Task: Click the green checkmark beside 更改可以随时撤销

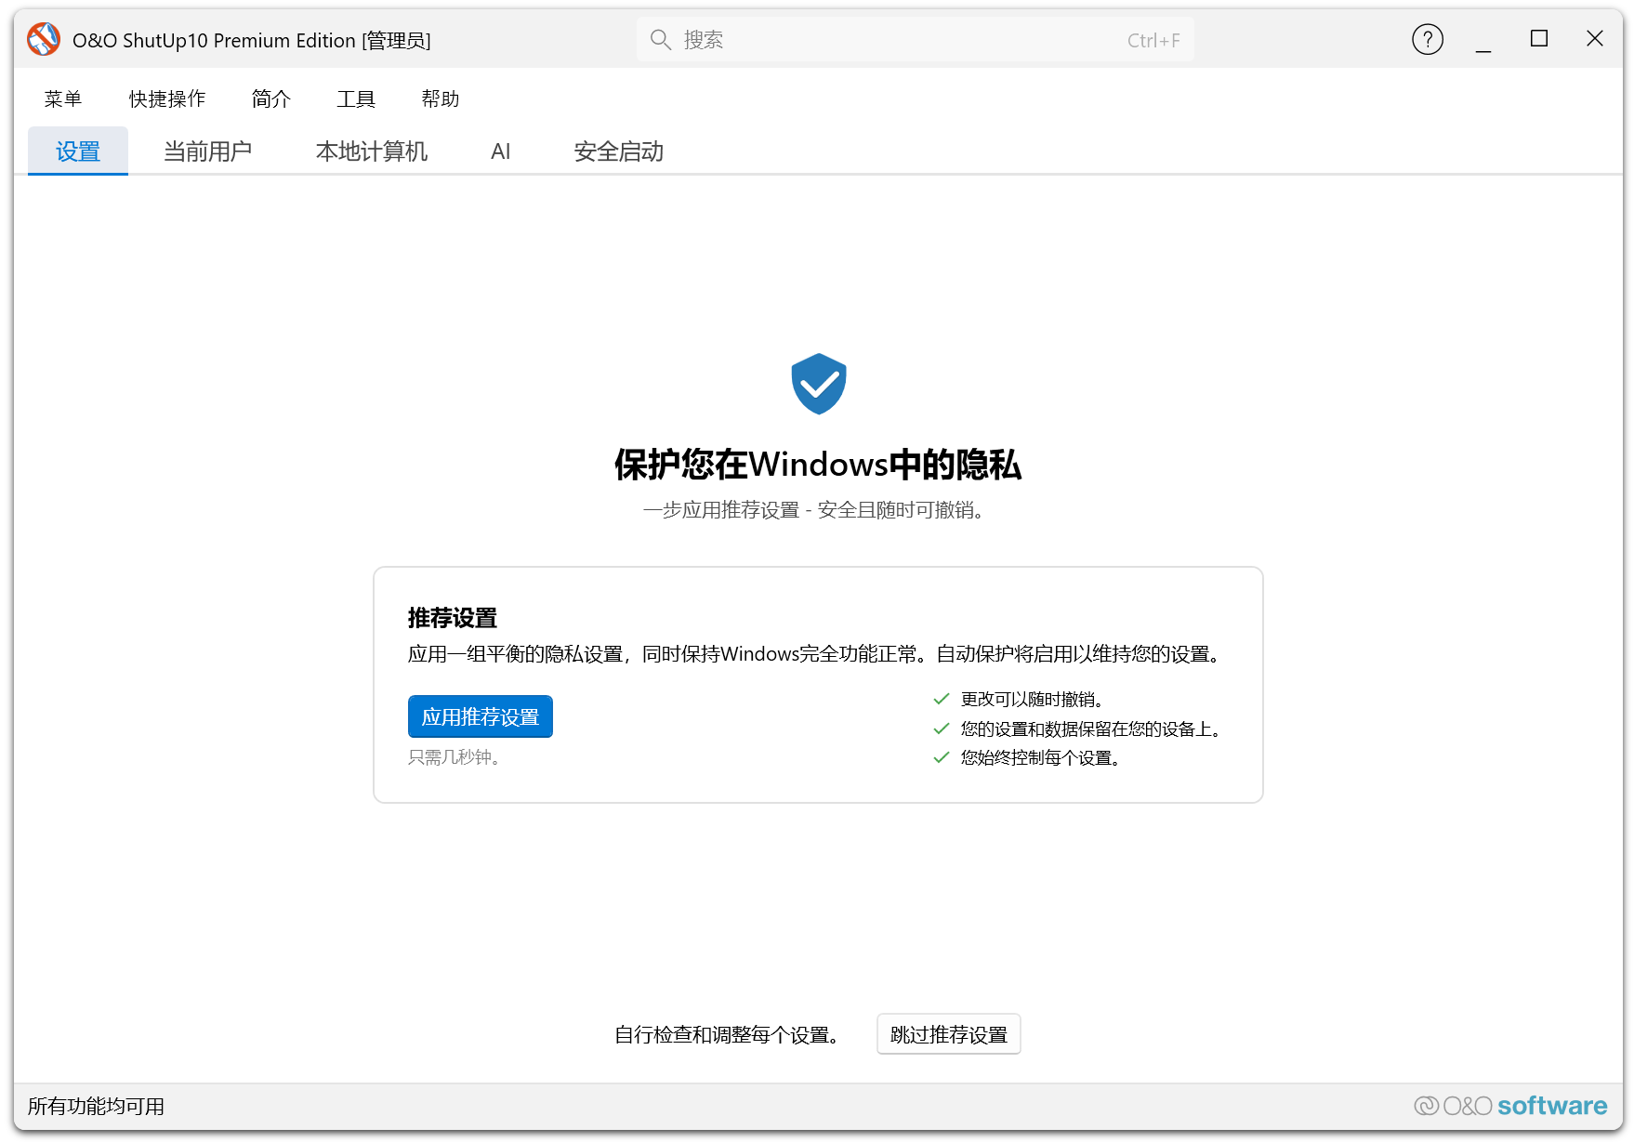Action: pos(941,699)
